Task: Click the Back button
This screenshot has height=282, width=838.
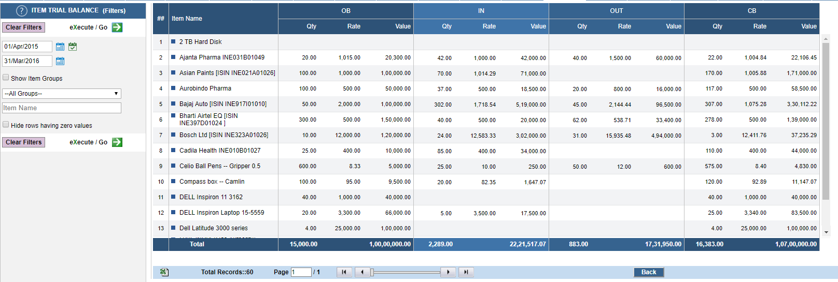Action: coord(649,272)
